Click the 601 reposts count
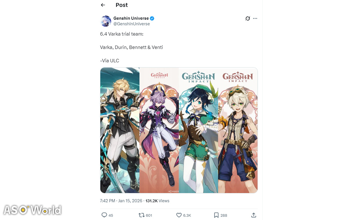This screenshot has width=359, height=220. (149, 215)
